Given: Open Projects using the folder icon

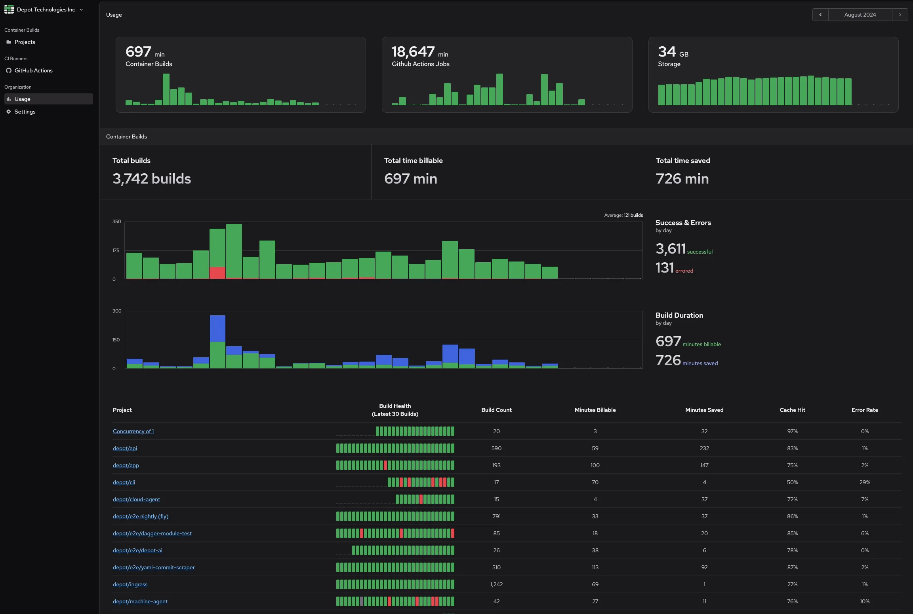Looking at the screenshot, I should point(9,42).
